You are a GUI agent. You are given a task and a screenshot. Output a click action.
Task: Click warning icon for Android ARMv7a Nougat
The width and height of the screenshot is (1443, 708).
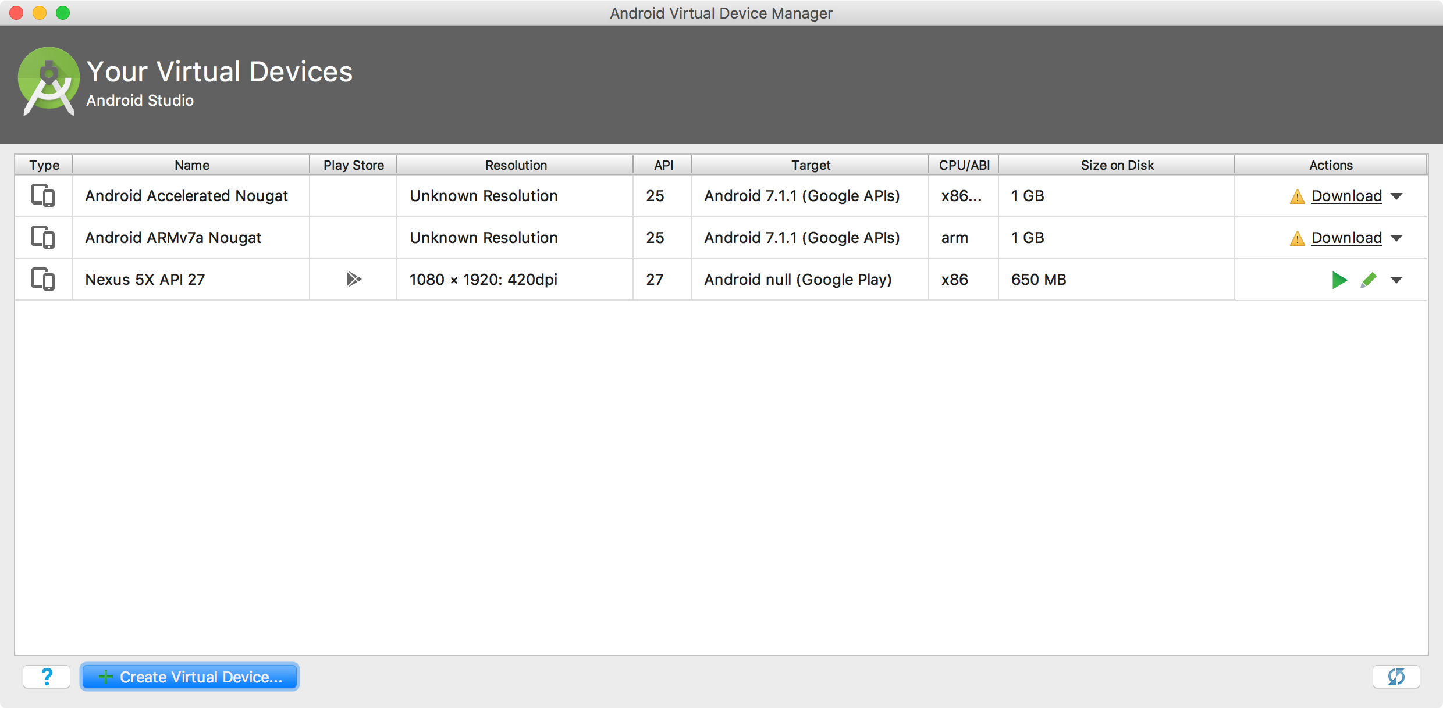point(1297,239)
